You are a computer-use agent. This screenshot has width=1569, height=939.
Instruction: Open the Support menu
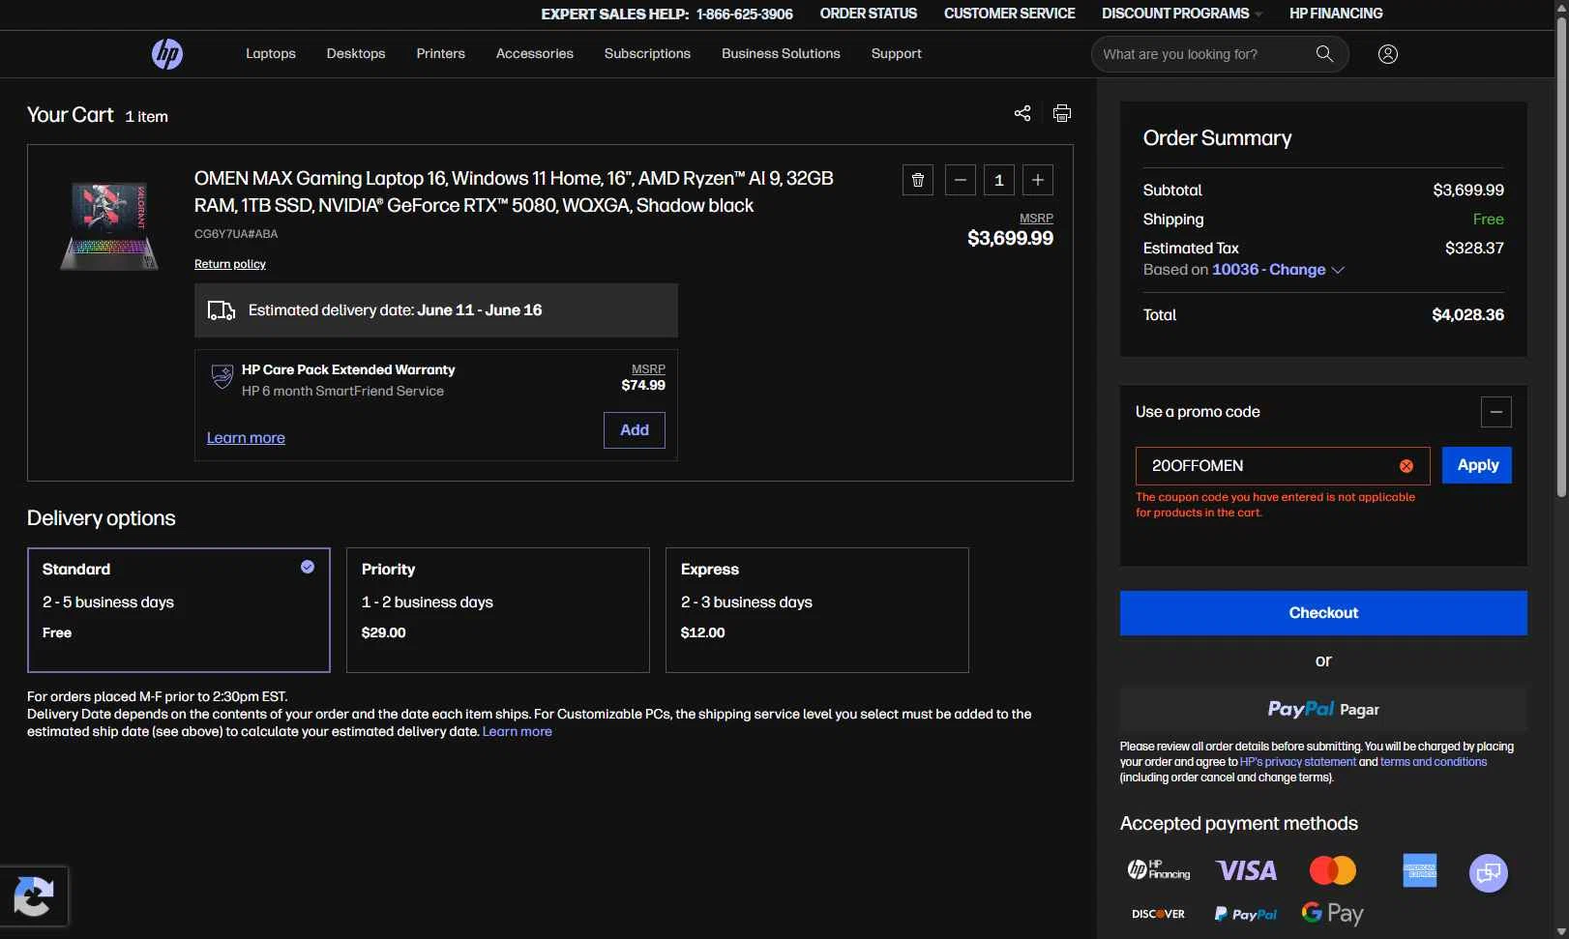pos(896,53)
